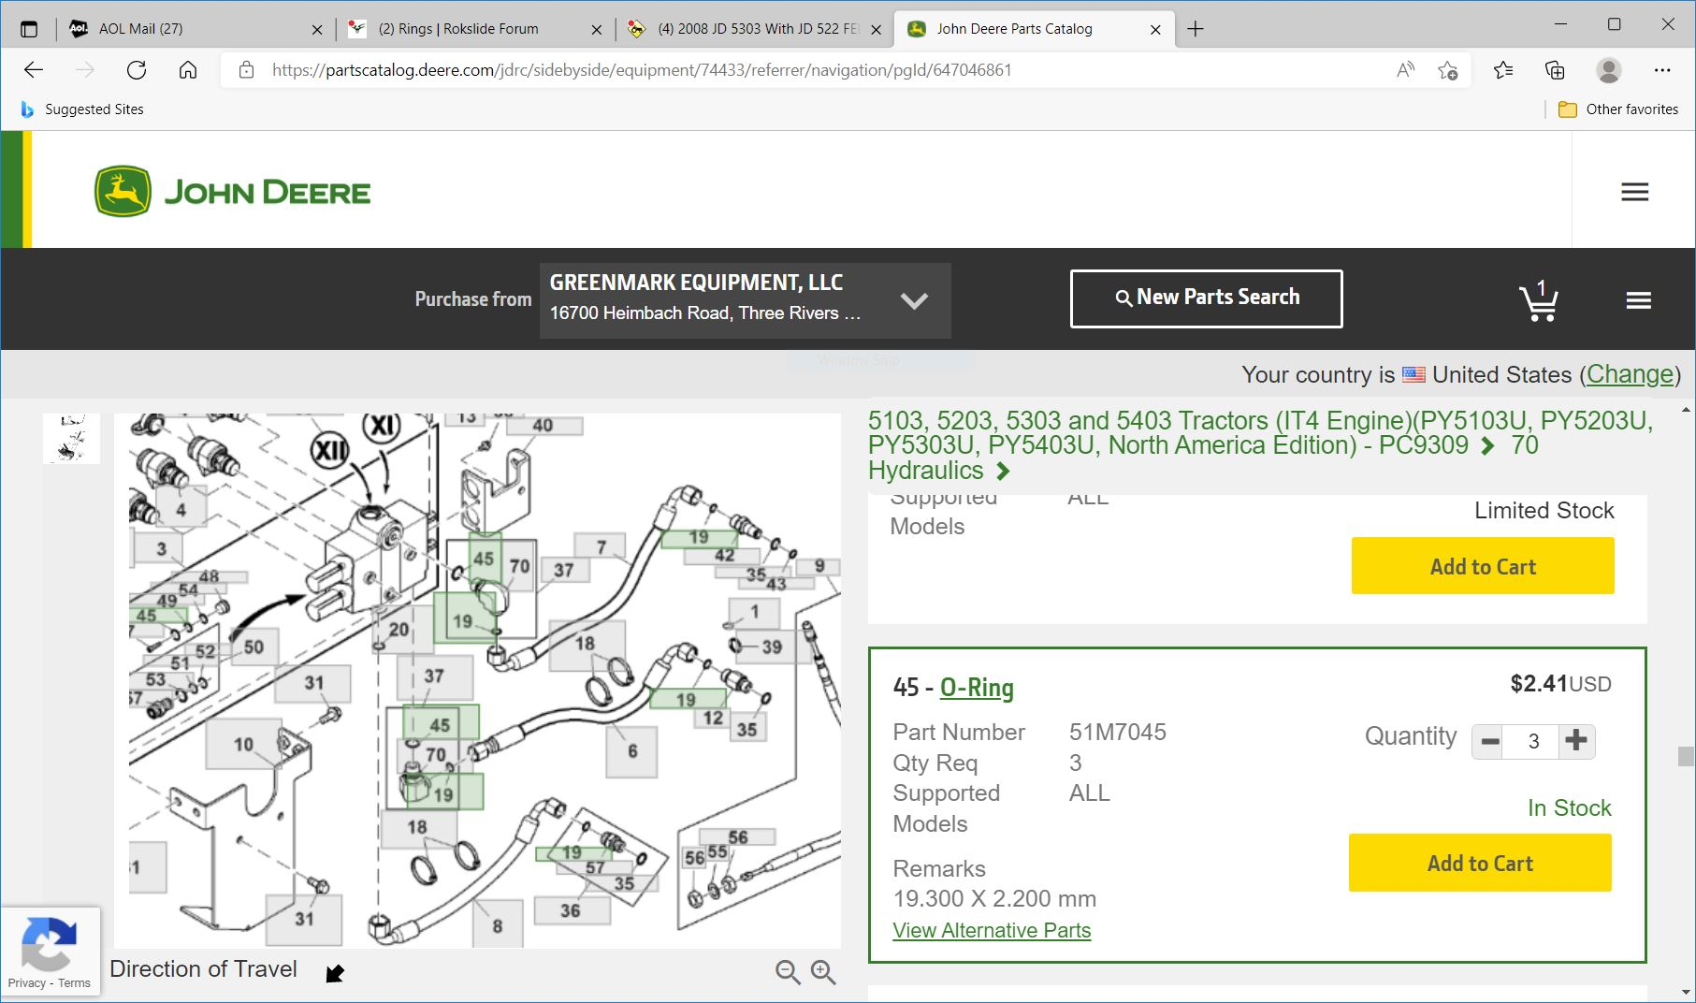
Task: Reload the page with Refresh icon
Action: coord(137,70)
